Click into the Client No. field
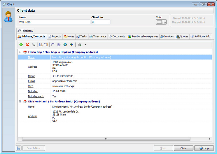217x154 pixels. [101, 22]
